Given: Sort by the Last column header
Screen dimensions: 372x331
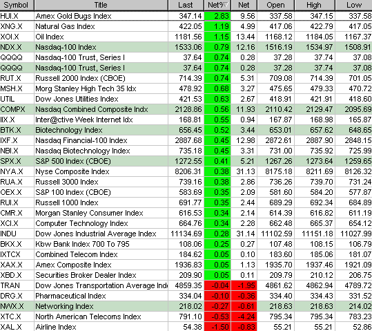Looking at the screenshot, I should pos(186,5).
